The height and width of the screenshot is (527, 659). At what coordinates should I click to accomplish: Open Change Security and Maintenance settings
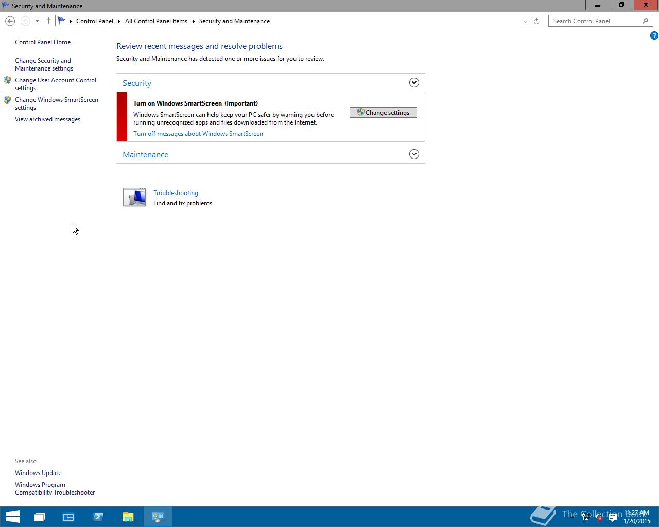pyautogui.click(x=44, y=64)
